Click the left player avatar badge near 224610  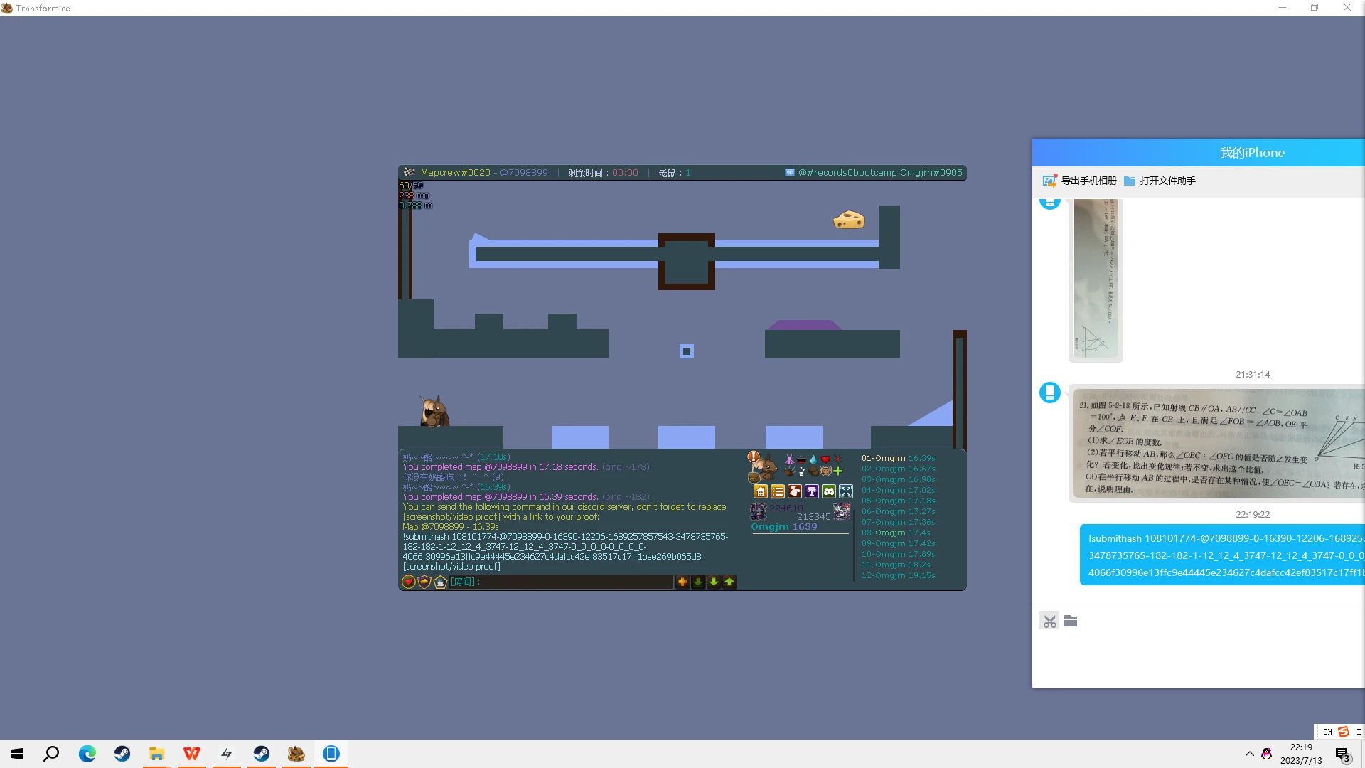759,511
